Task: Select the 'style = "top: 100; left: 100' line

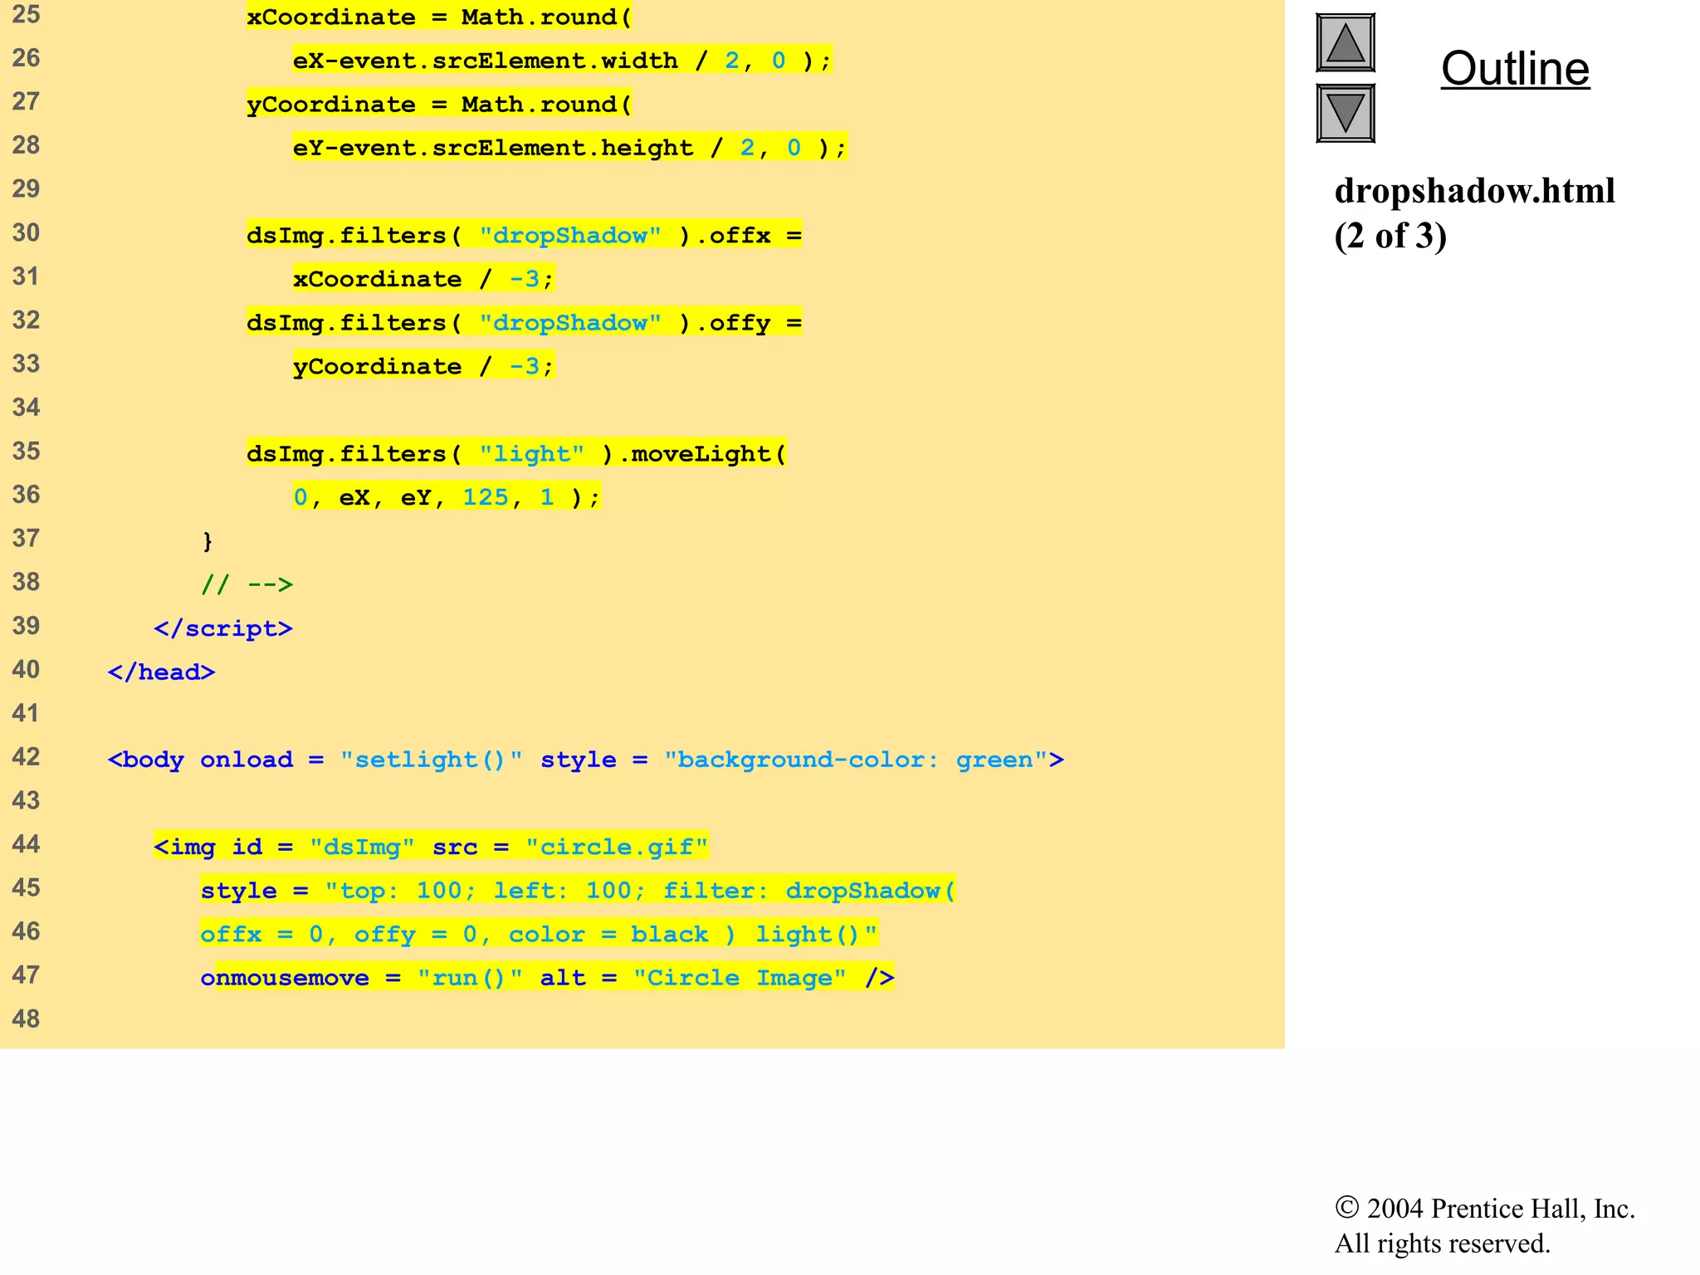Action: [x=578, y=890]
